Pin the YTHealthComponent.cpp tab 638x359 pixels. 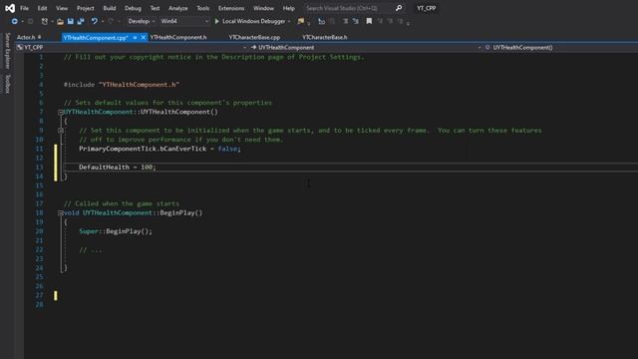click(x=135, y=38)
